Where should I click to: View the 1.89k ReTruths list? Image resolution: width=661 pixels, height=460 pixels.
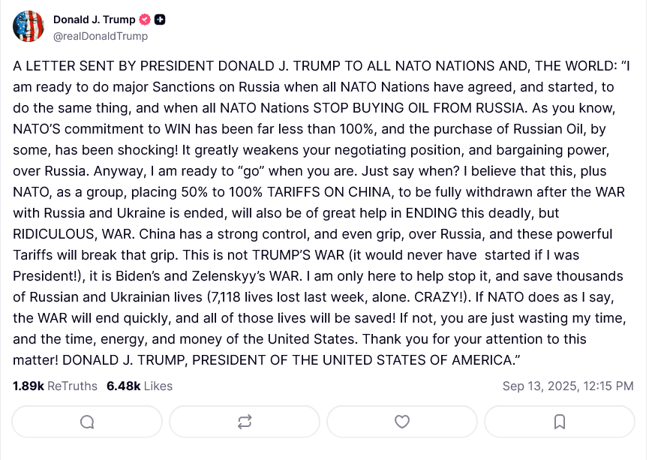click(56, 386)
